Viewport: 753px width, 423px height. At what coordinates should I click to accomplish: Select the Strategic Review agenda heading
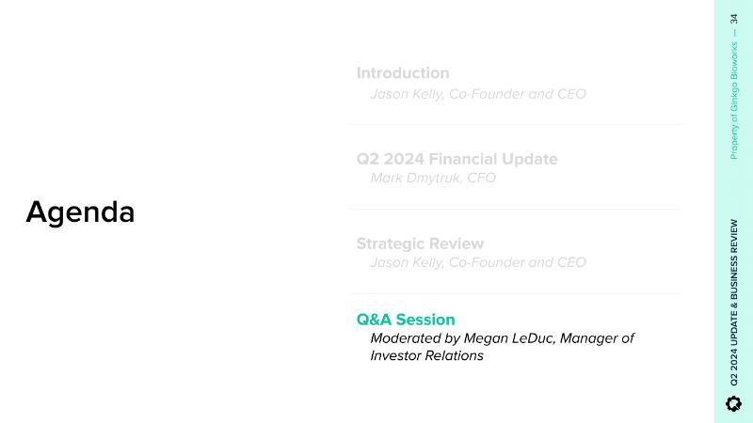[x=420, y=243]
